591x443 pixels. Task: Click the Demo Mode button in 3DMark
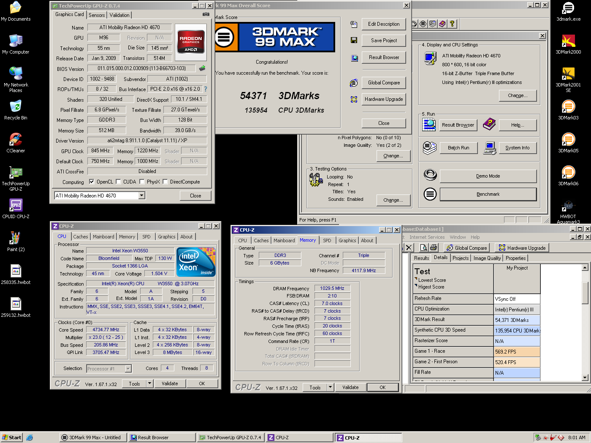coord(488,176)
